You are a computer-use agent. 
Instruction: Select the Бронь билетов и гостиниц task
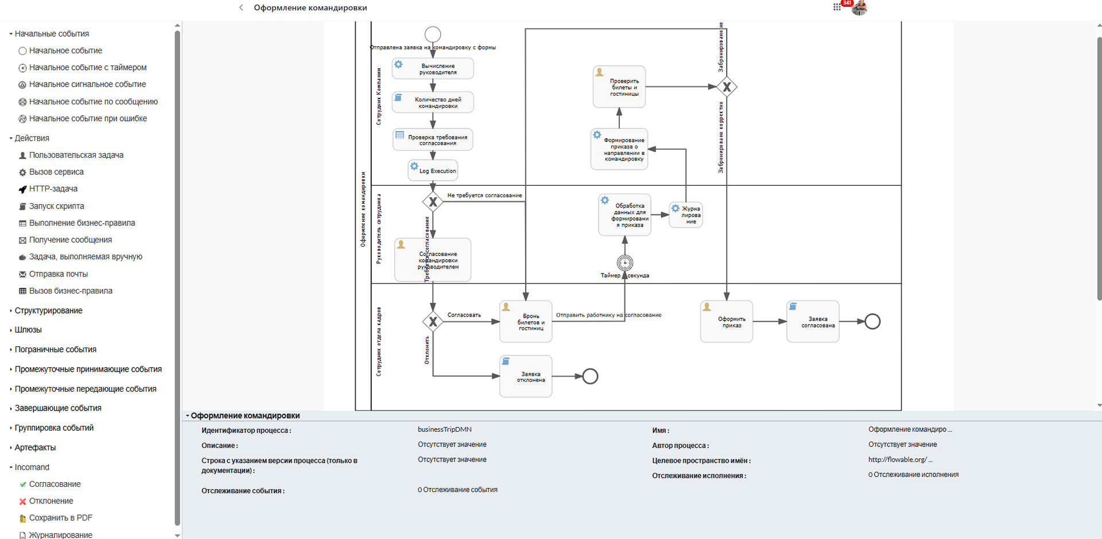526,322
